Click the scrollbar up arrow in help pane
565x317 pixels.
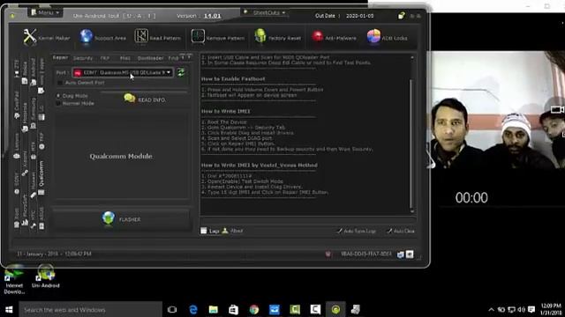(412, 57)
